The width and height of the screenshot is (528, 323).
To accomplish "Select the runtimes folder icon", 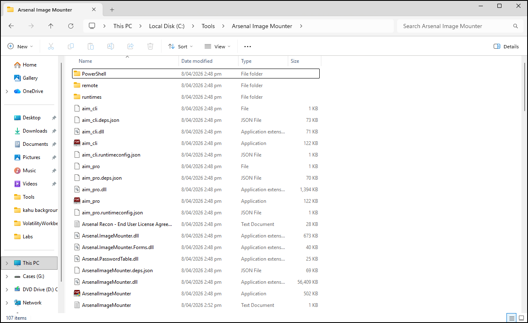I will tap(77, 97).
